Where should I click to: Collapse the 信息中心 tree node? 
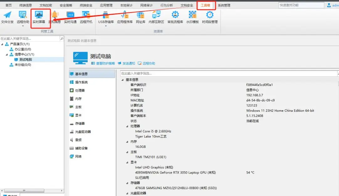7,54
